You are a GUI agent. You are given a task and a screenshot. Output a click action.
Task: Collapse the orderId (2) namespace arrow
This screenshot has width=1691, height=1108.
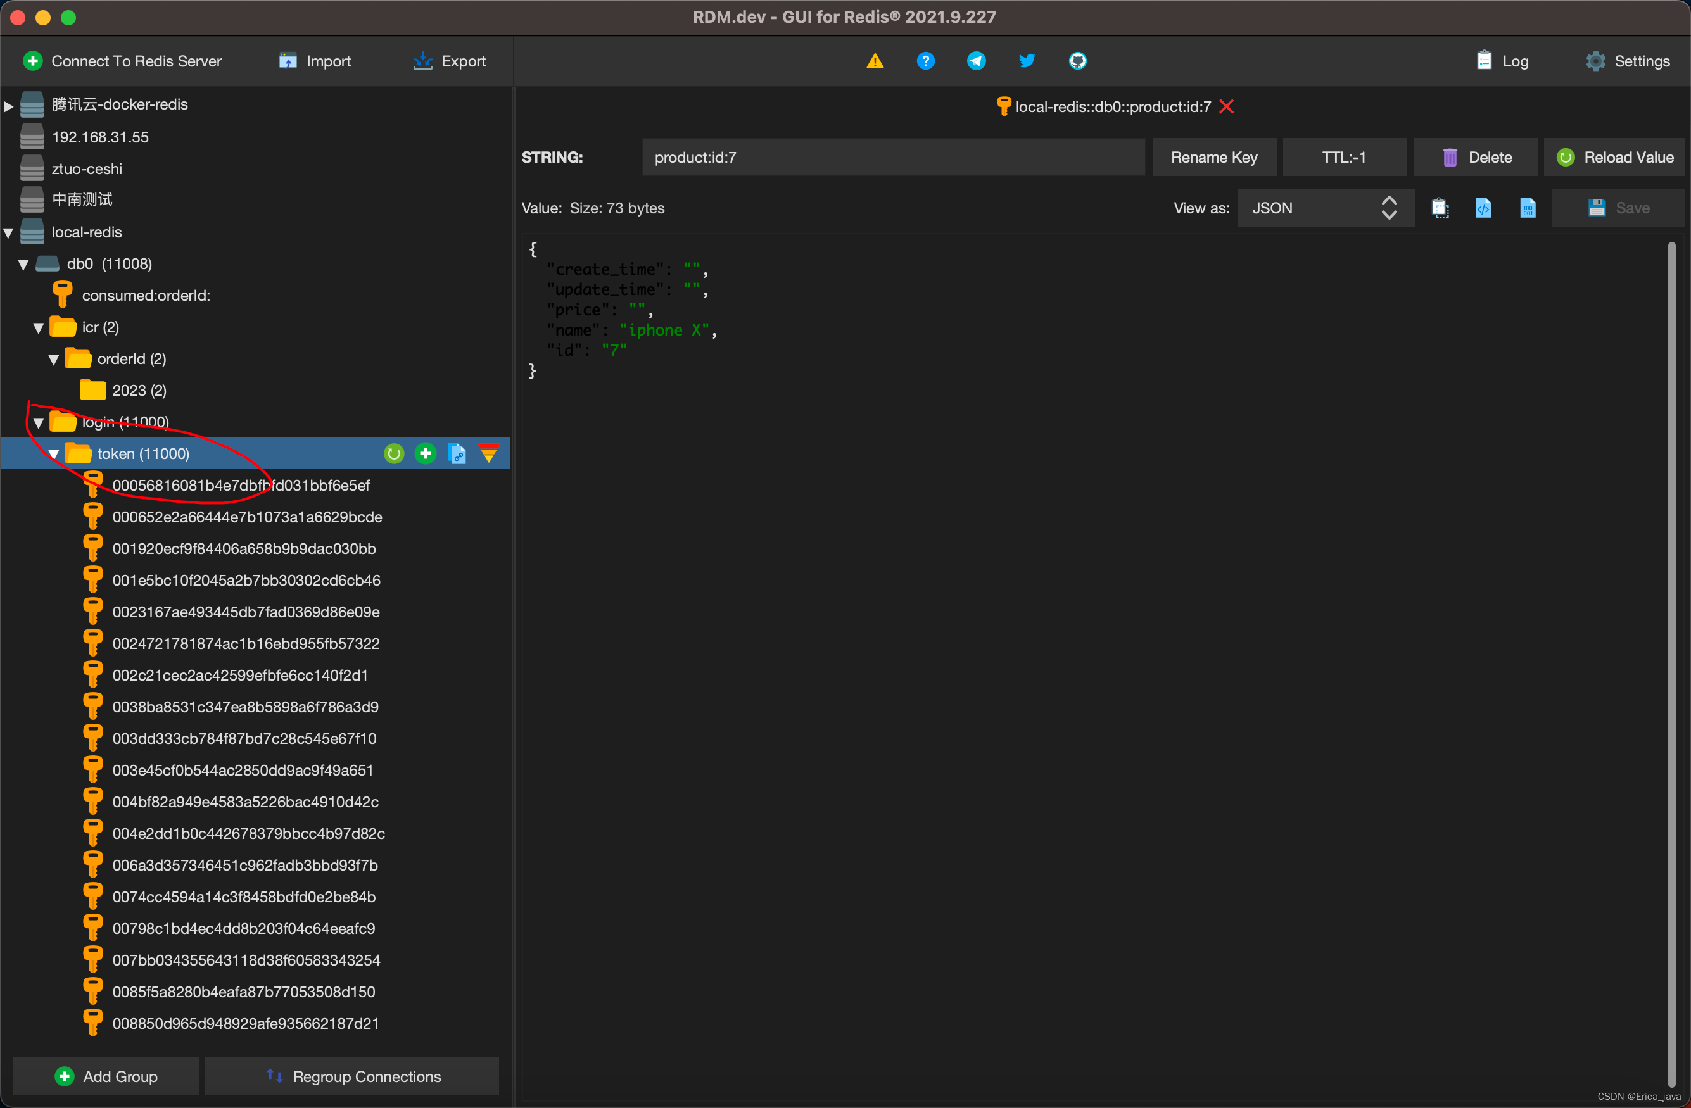click(x=54, y=360)
